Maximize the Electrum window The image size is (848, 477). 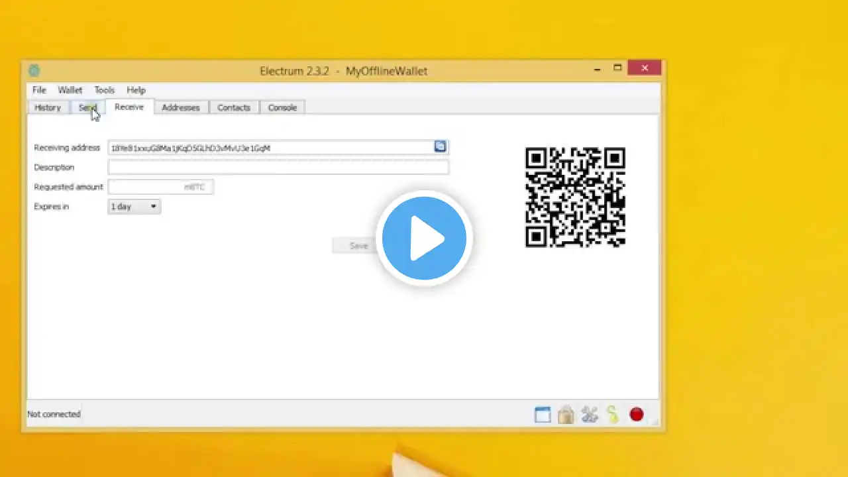click(617, 68)
